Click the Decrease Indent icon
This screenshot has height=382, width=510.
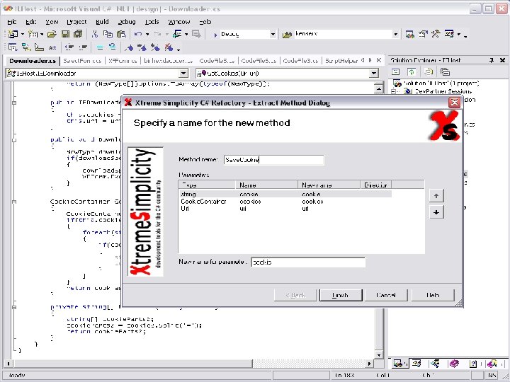(69, 47)
